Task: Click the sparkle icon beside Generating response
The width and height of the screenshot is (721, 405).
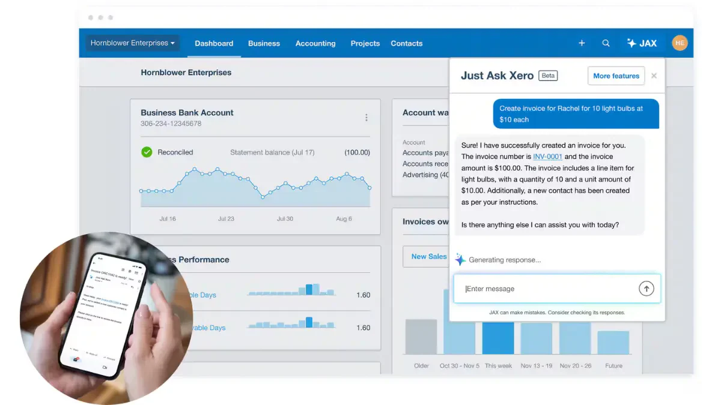Action: 460,259
